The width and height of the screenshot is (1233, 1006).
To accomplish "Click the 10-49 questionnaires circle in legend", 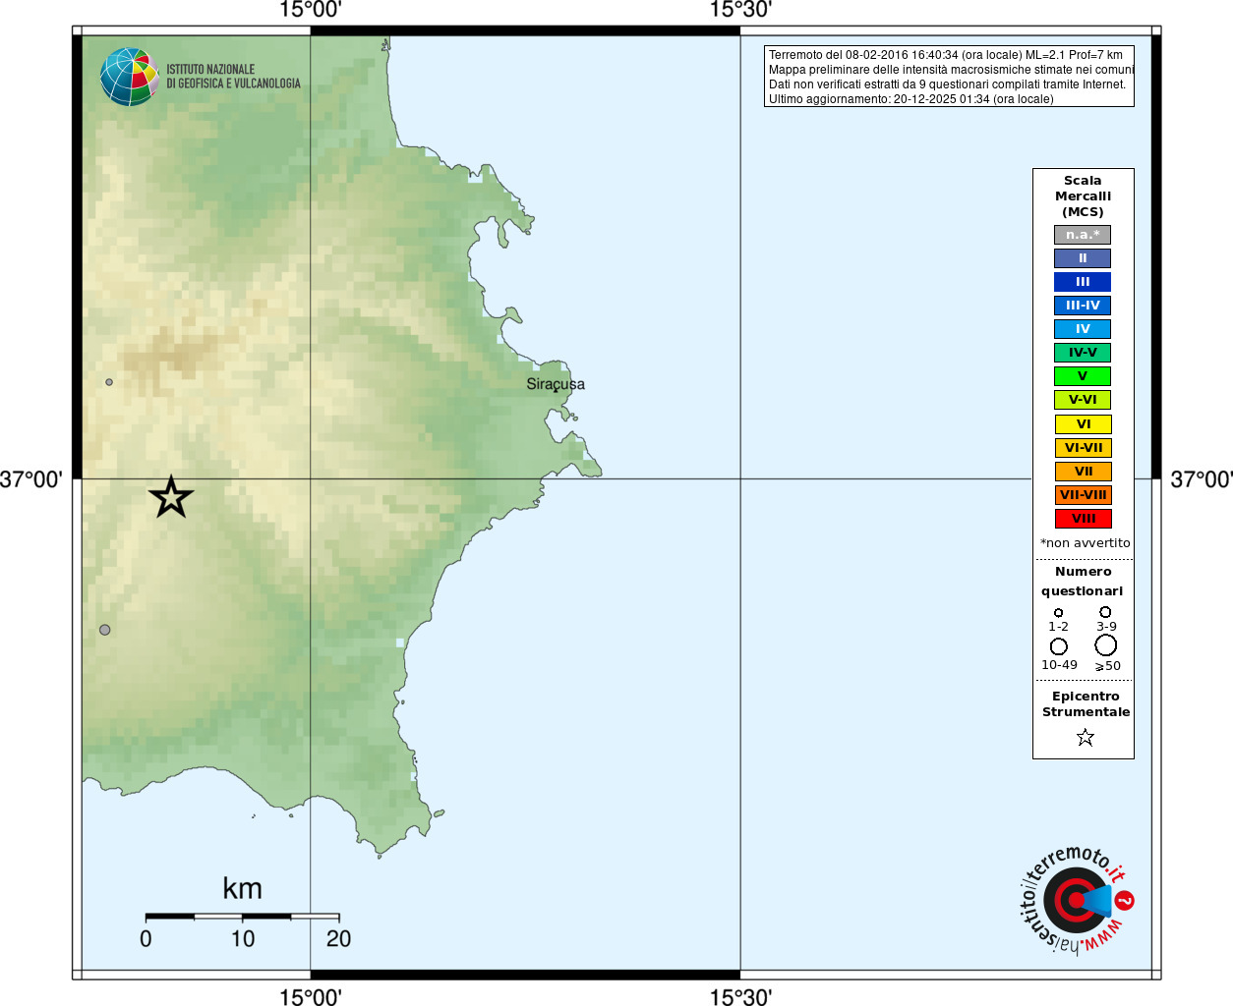I will [1059, 646].
